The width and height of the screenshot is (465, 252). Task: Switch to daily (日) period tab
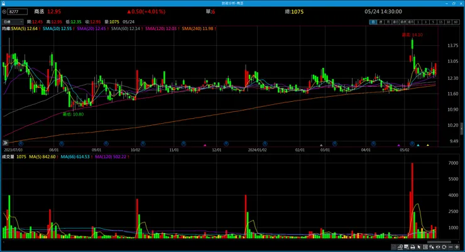[x=373, y=22]
